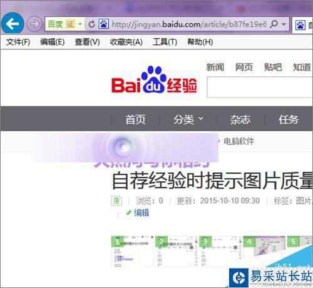The height and width of the screenshot is (288, 313).
Task: Open the 收藏夹(A) menu
Action: pyautogui.click(x=126, y=42)
